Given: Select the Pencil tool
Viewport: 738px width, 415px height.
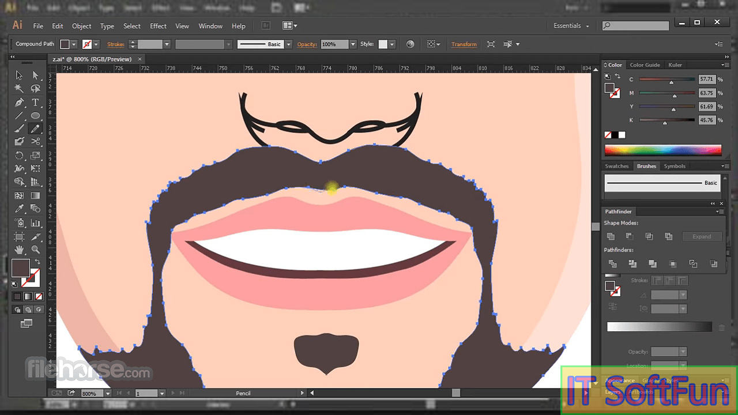Looking at the screenshot, I should tap(35, 129).
